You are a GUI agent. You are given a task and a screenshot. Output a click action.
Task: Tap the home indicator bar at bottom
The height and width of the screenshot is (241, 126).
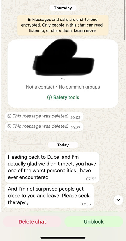(63, 238)
